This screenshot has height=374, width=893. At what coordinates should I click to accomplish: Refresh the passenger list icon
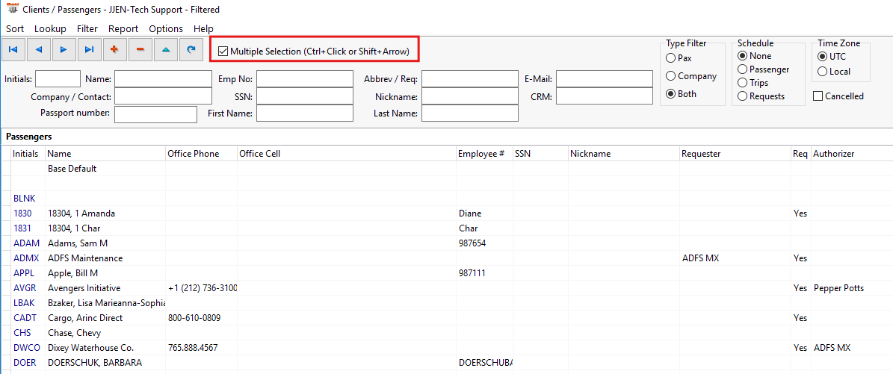191,49
